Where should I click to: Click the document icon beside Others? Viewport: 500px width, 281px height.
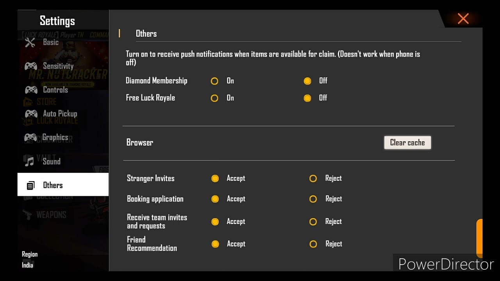coord(30,185)
